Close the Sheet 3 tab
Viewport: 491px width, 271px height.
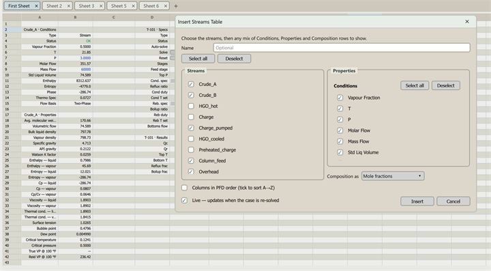(101, 6)
